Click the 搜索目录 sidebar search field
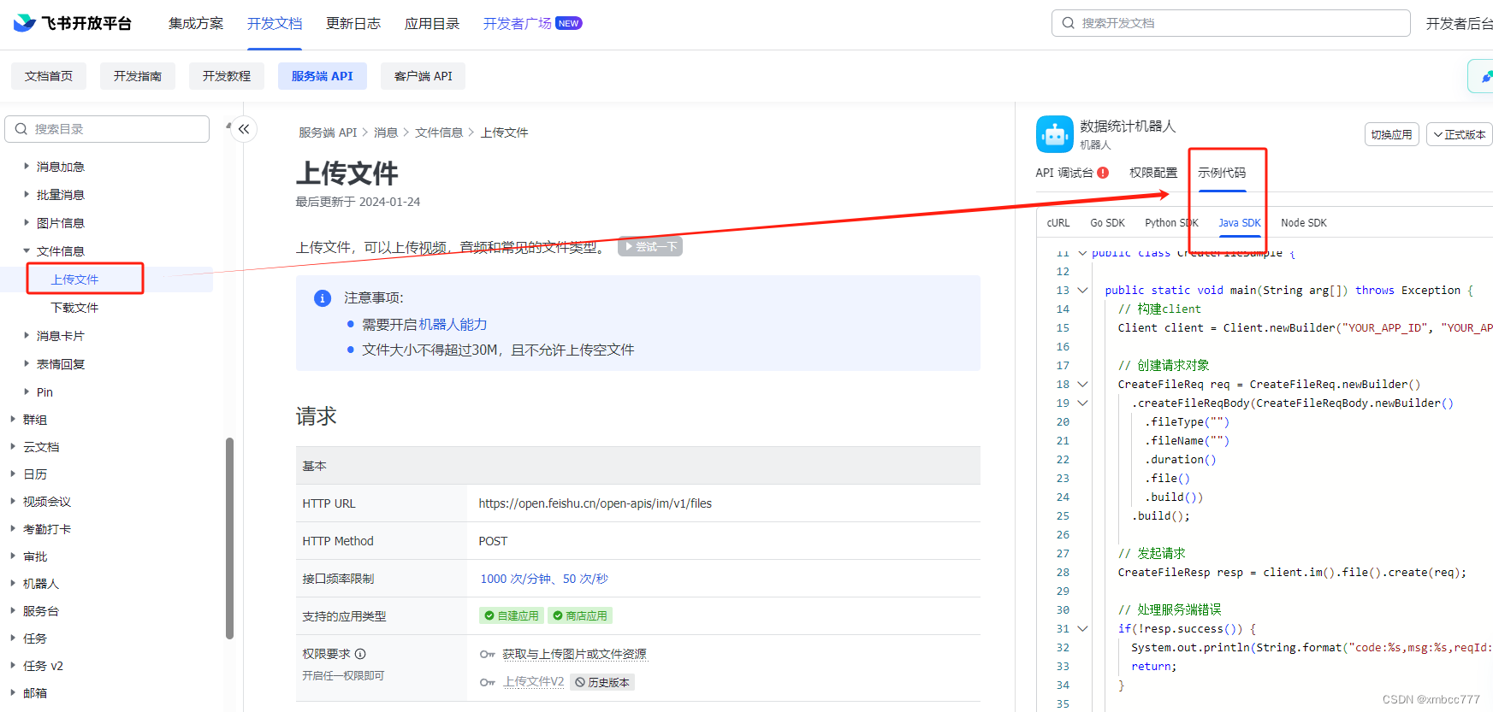The image size is (1493, 712). point(107,129)
